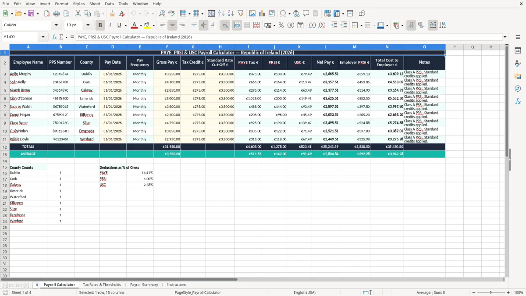
Task: Toggle Underline formatting
Action: click(119, 25)
